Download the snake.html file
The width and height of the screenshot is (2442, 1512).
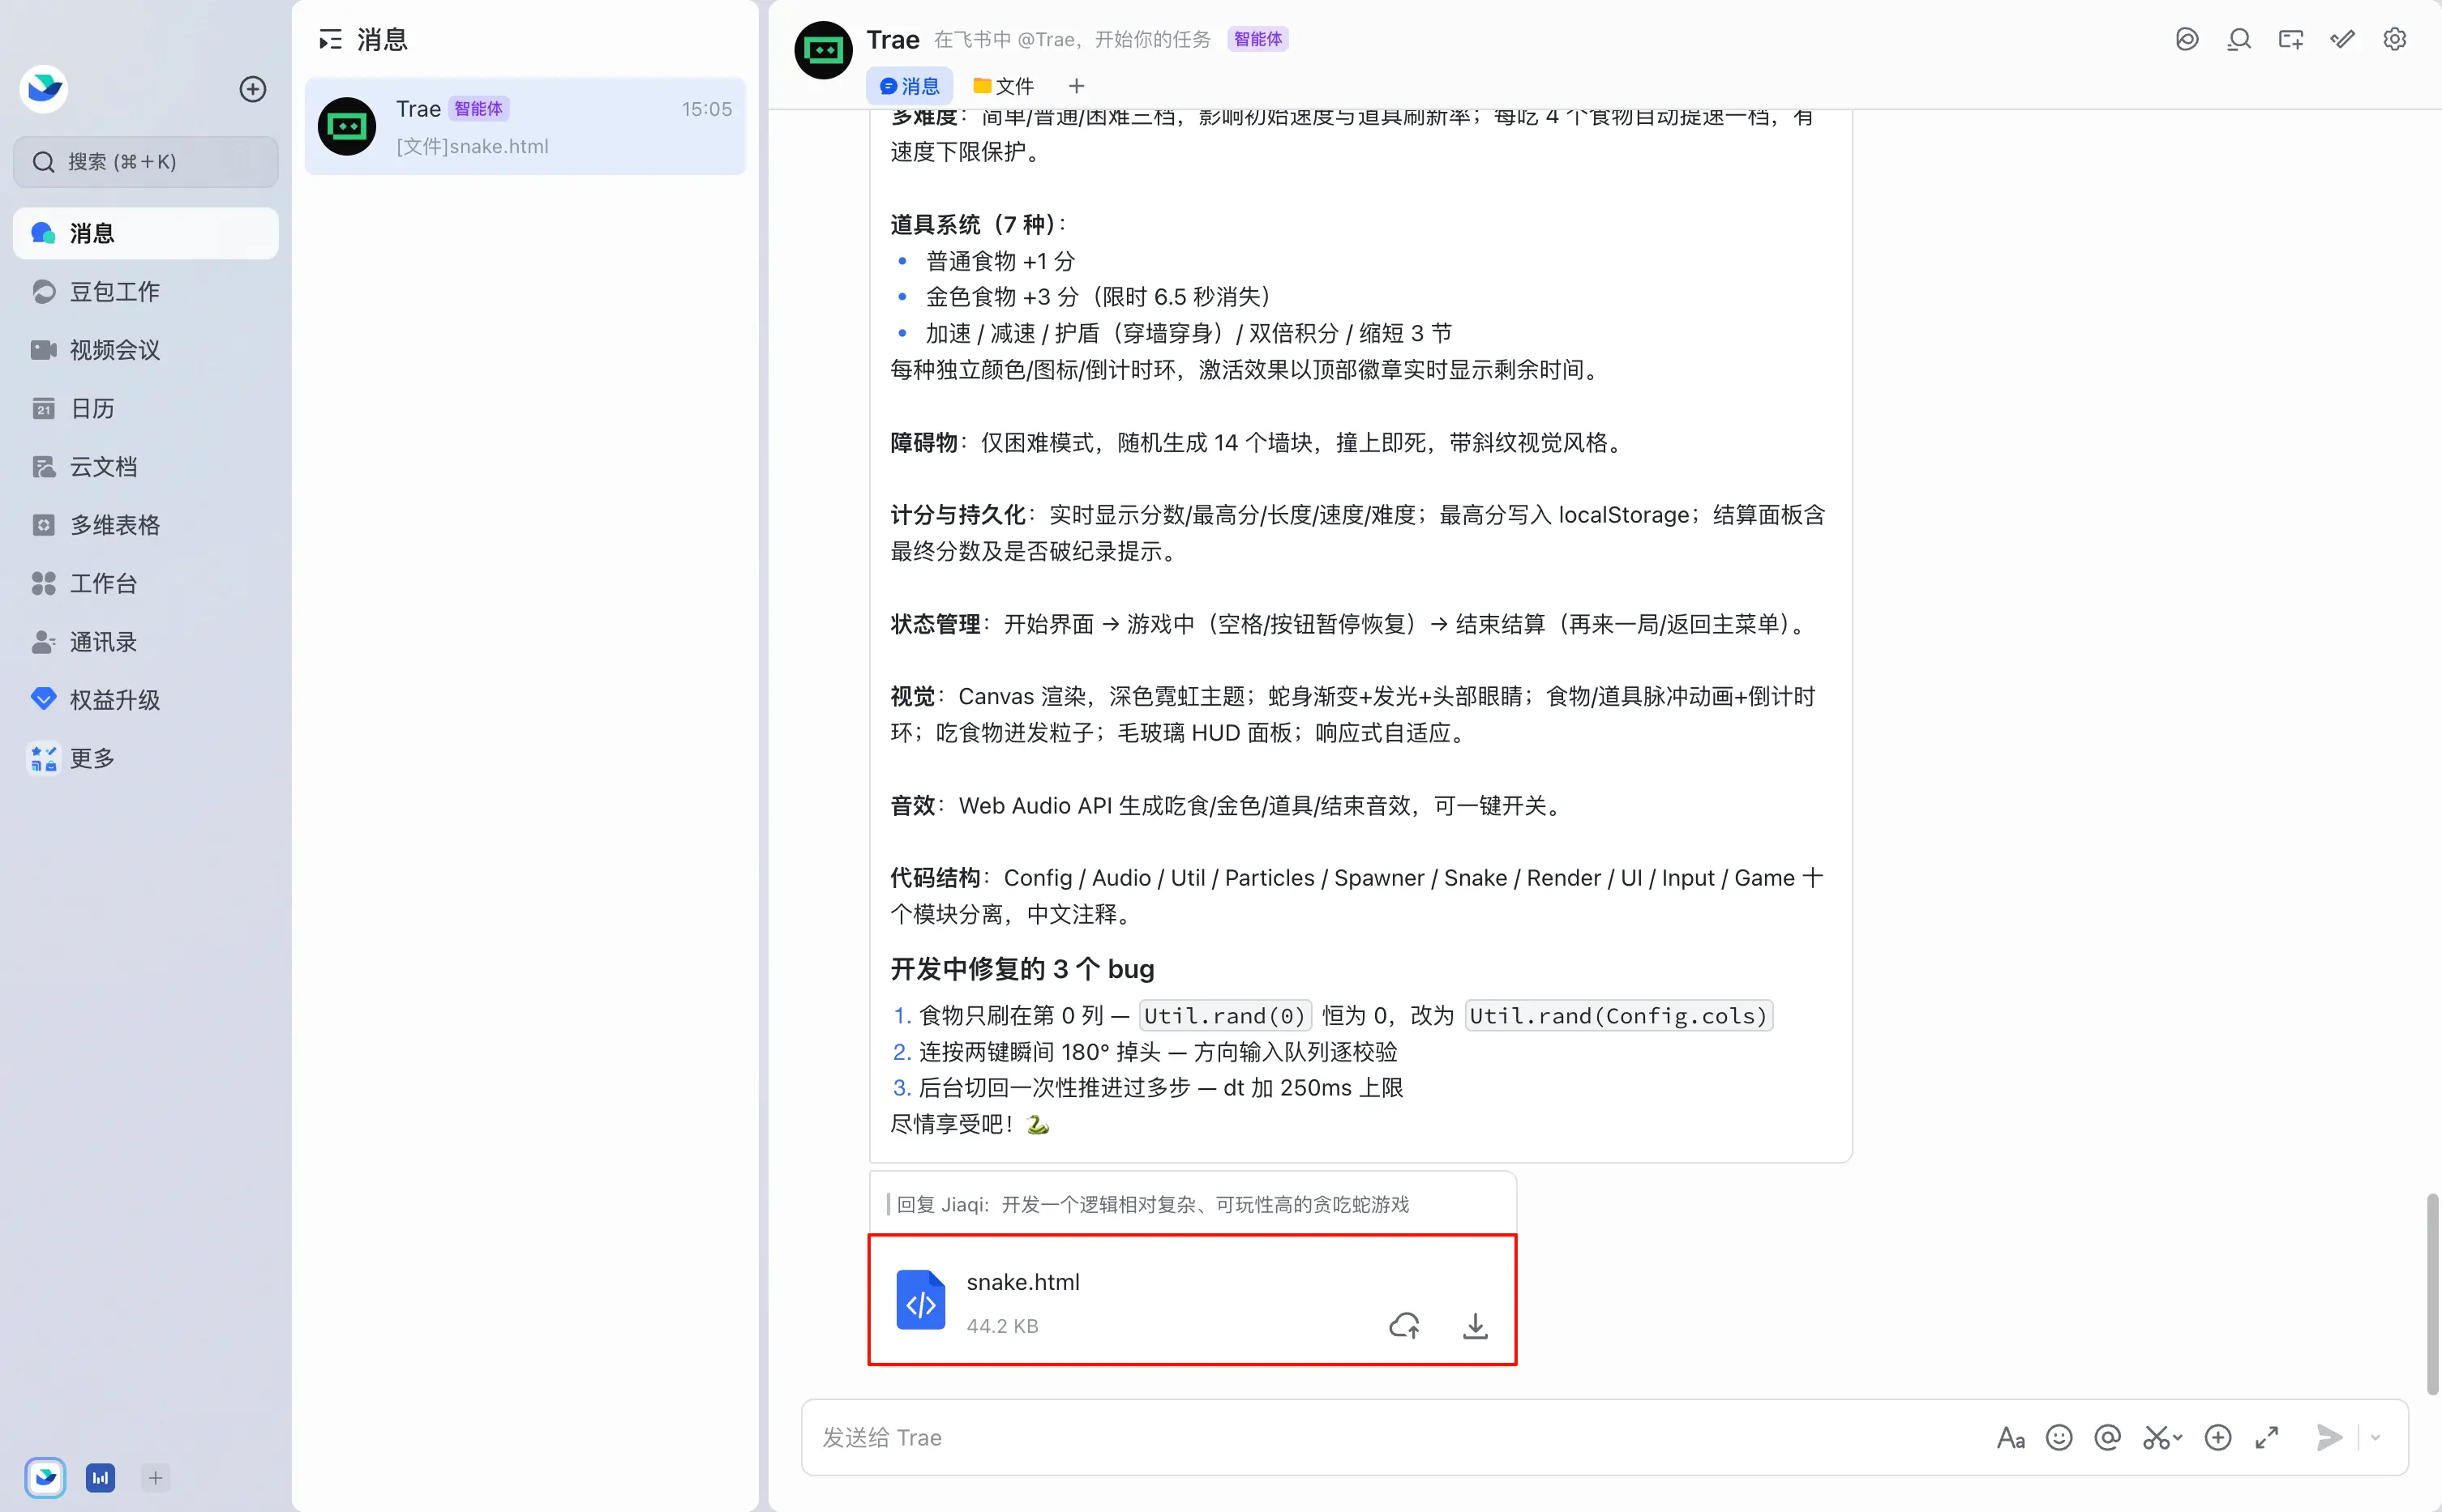coord(1476,1326)
